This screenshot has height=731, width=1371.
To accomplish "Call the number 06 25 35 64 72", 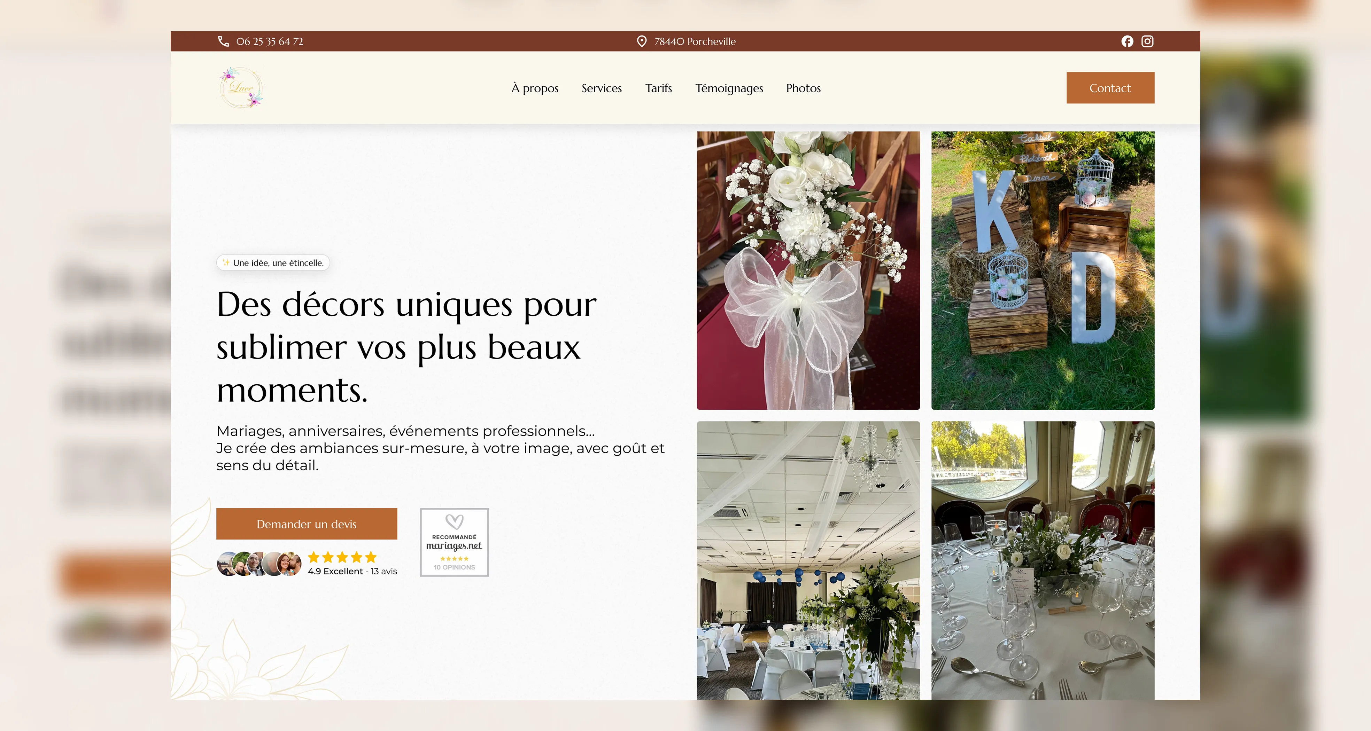I will point(270,41).
